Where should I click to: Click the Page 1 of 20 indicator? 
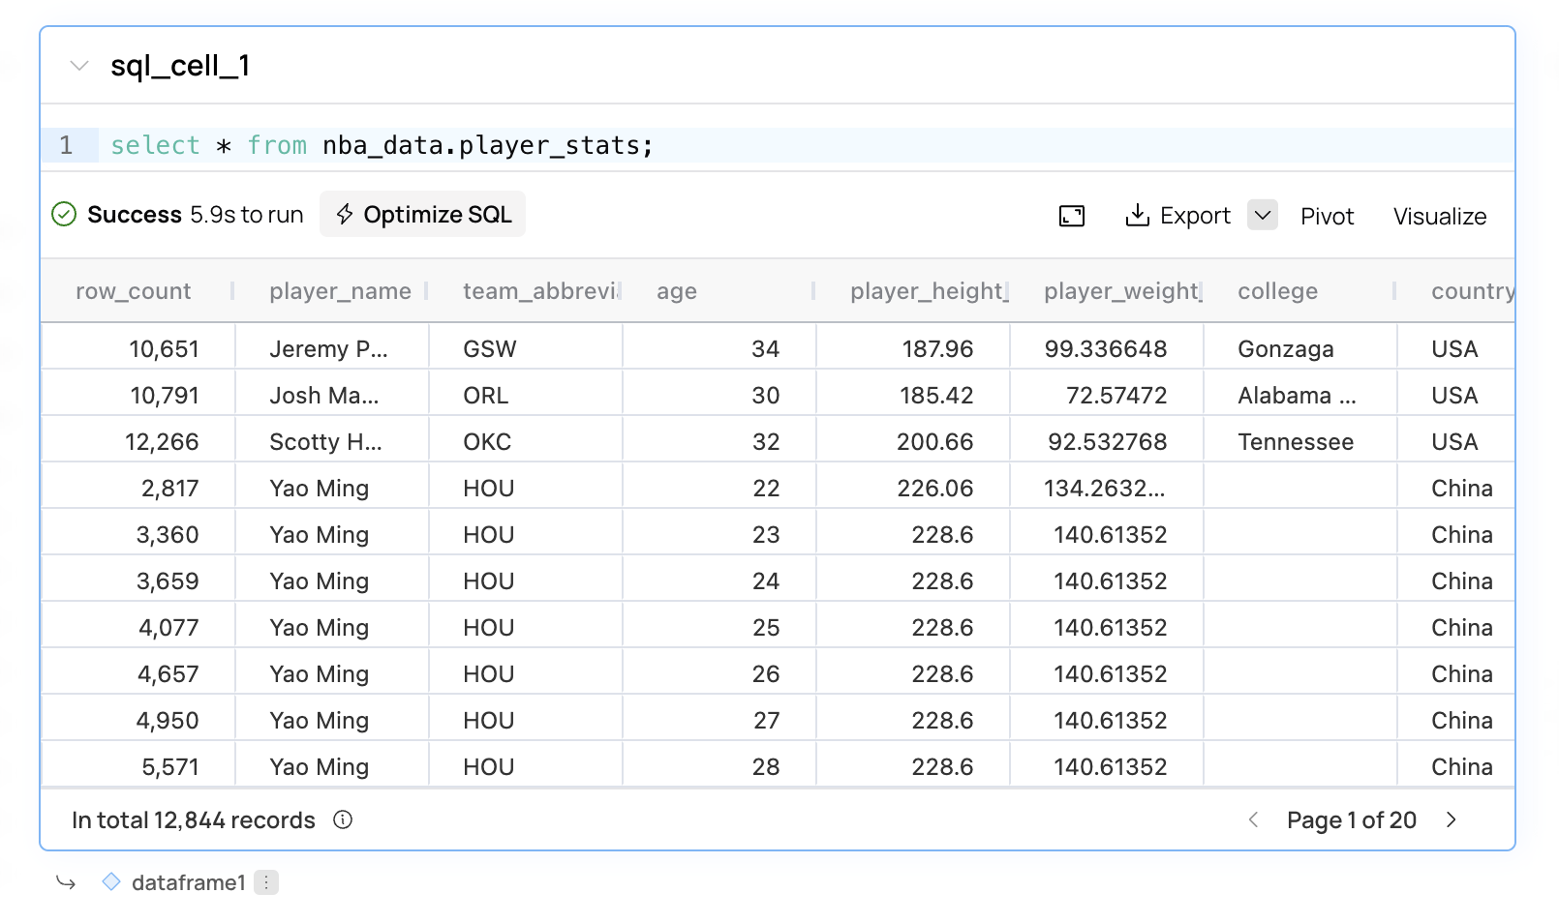tap(1352, 820)
